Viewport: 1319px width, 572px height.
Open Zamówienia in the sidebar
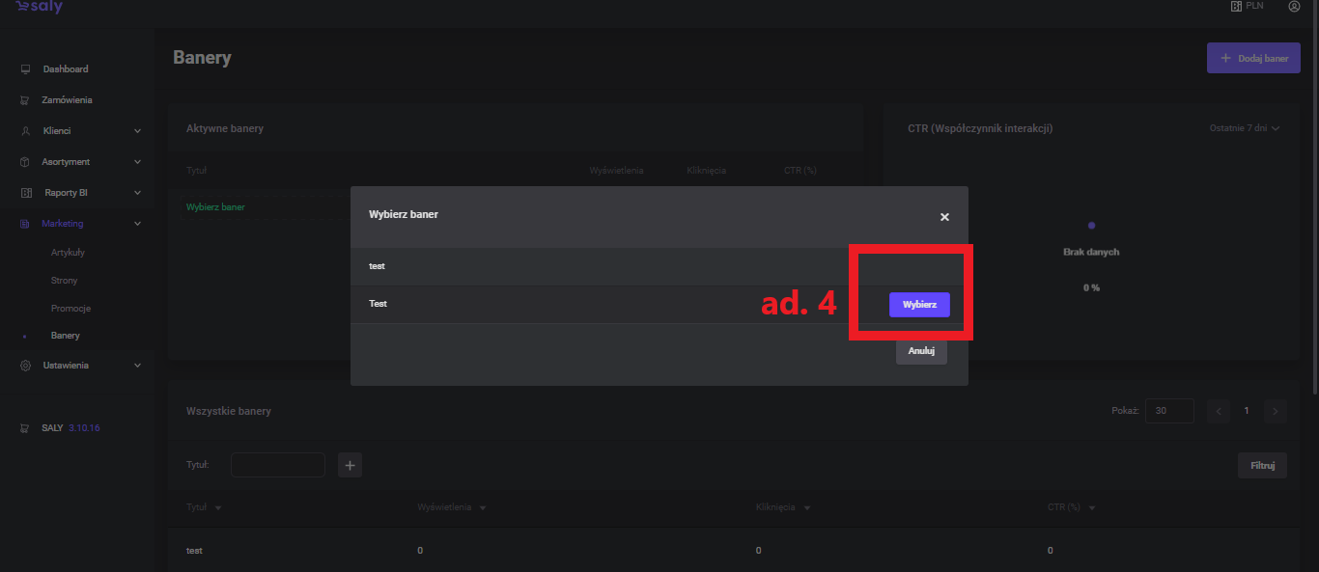[67, 100]
